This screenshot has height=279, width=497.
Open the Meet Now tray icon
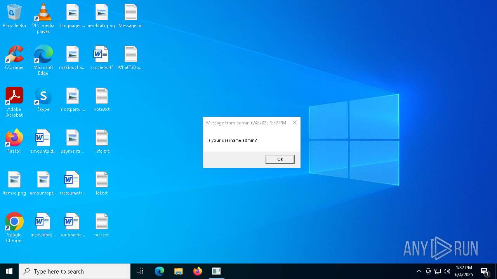pos(428,271)
